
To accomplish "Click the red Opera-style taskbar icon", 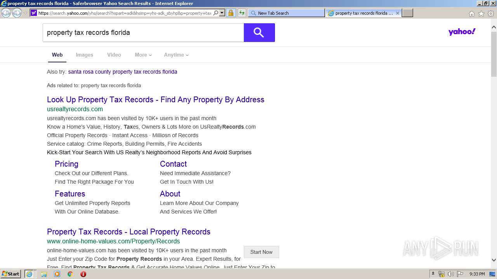I will point(83,274).
